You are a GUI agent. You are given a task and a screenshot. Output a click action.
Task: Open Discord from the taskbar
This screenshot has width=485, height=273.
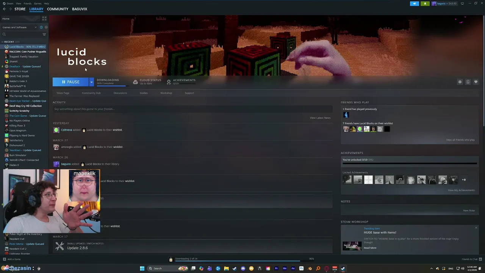pyautogui.click(x=243, y=268)
